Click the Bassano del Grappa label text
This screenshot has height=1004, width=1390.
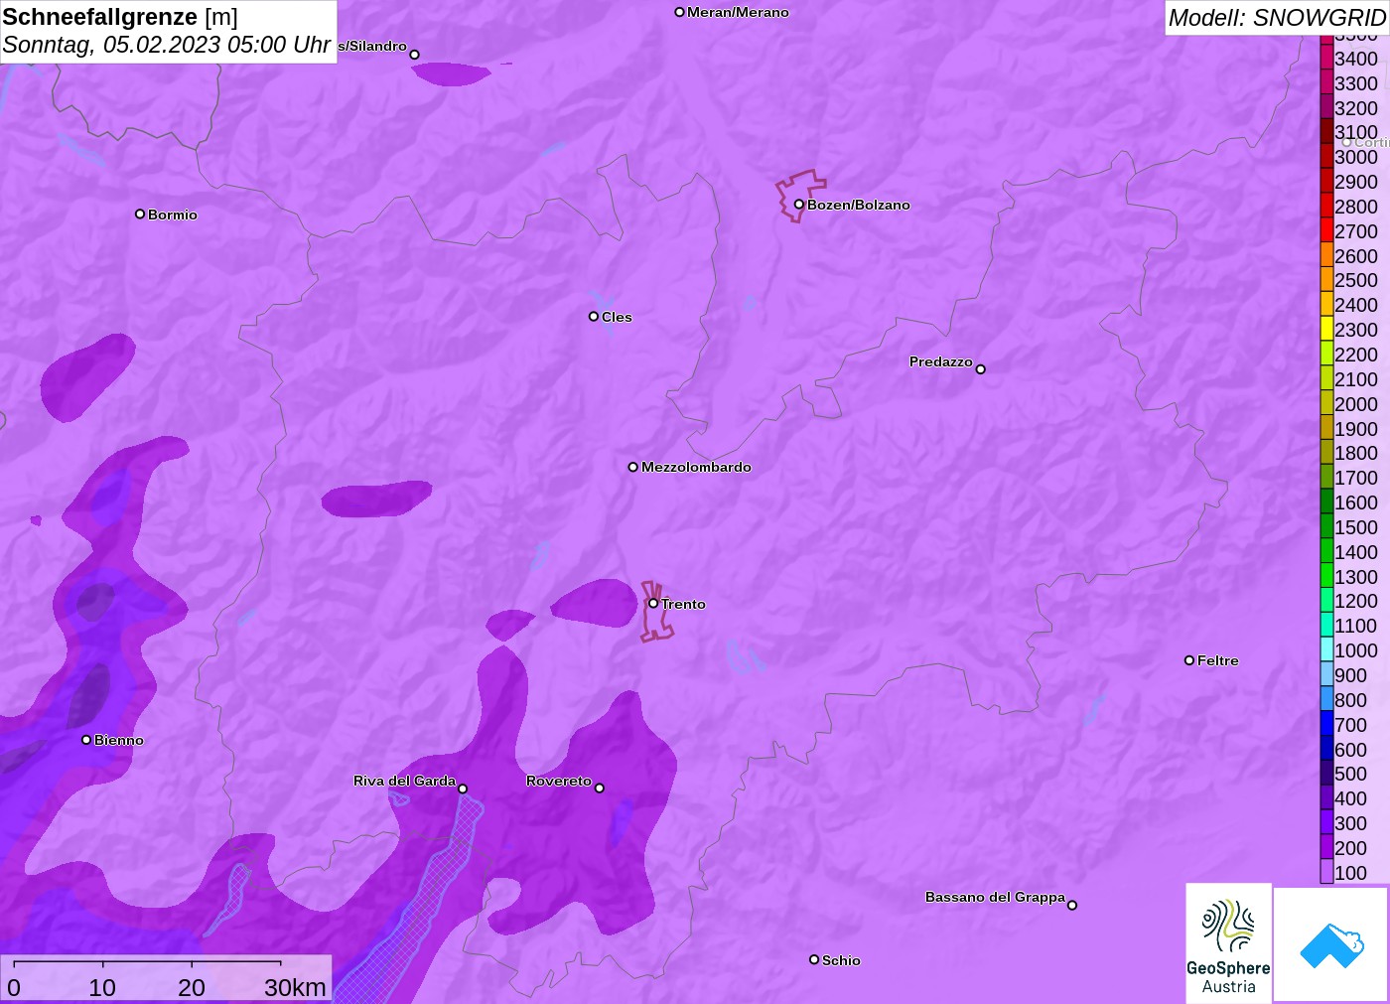pos(995,897)
